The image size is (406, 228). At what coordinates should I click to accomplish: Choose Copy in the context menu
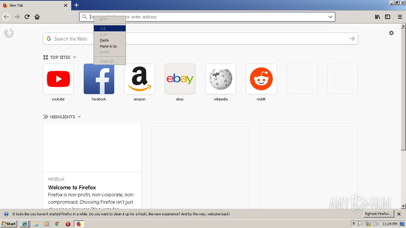tap(110, 34)
